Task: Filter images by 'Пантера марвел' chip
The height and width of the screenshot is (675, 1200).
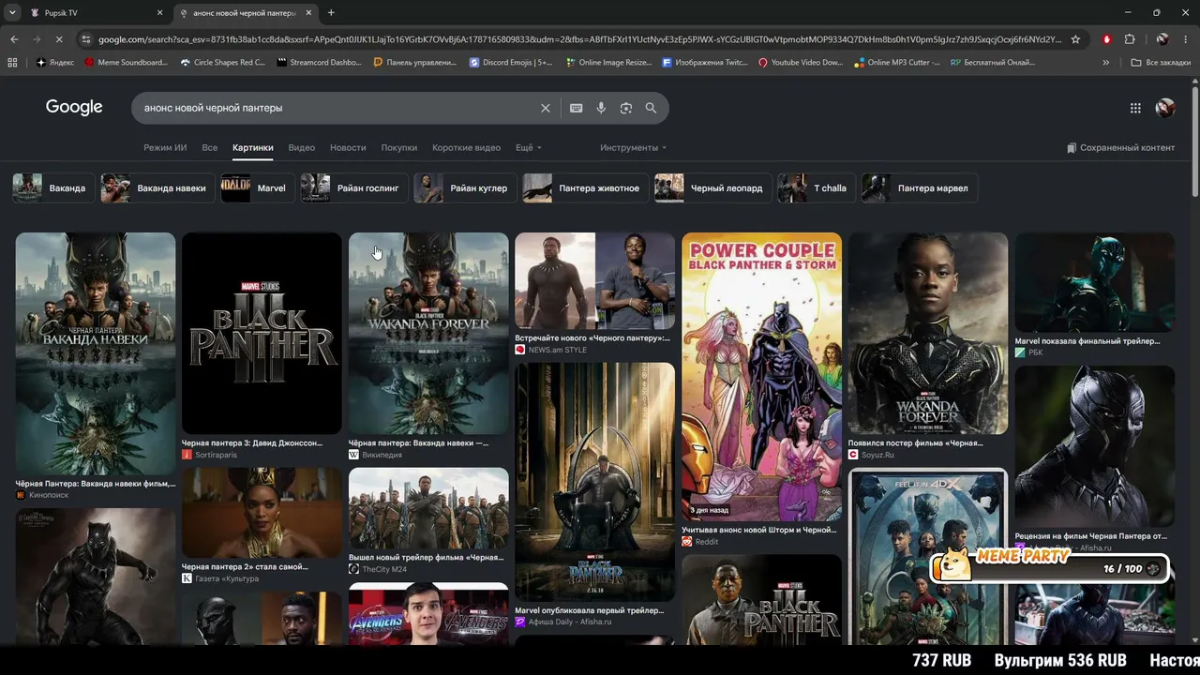Action: 920,188
